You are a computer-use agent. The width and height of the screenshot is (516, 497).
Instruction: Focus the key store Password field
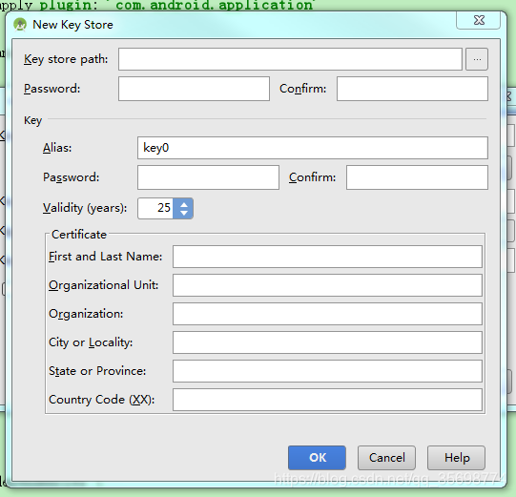pyautogui.click(x=194, y=89)
